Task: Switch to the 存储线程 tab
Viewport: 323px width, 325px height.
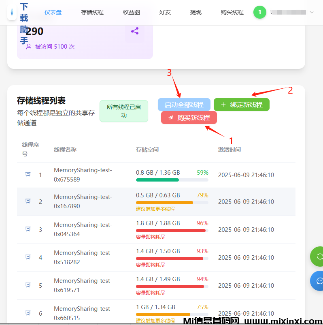Action: click(92, 12)
